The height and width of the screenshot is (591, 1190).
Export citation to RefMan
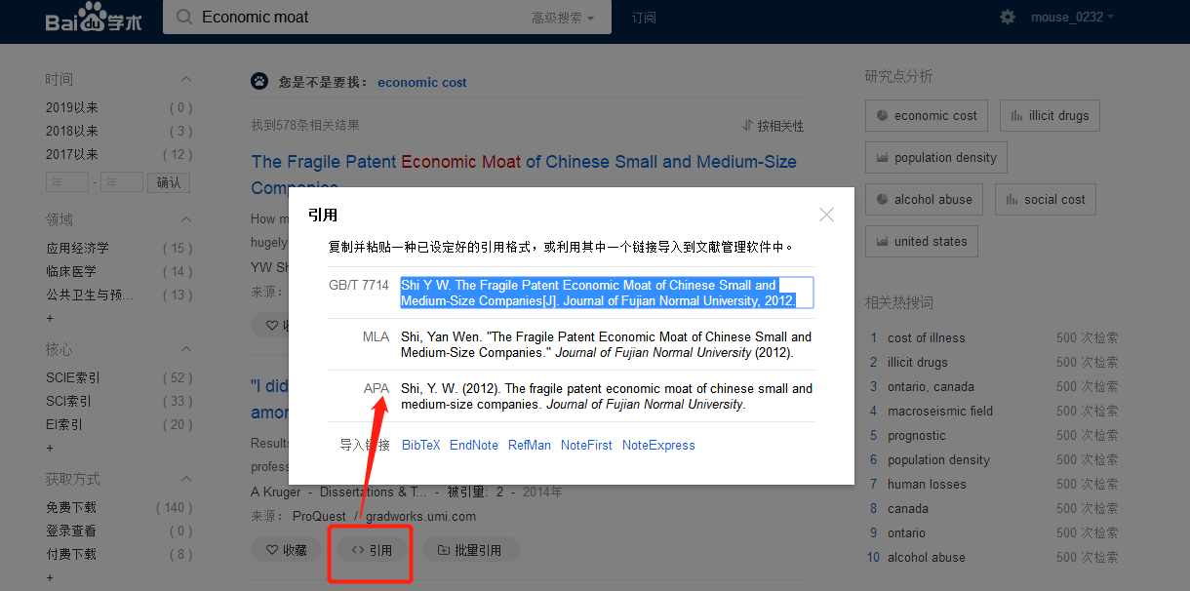click(530, 445)
